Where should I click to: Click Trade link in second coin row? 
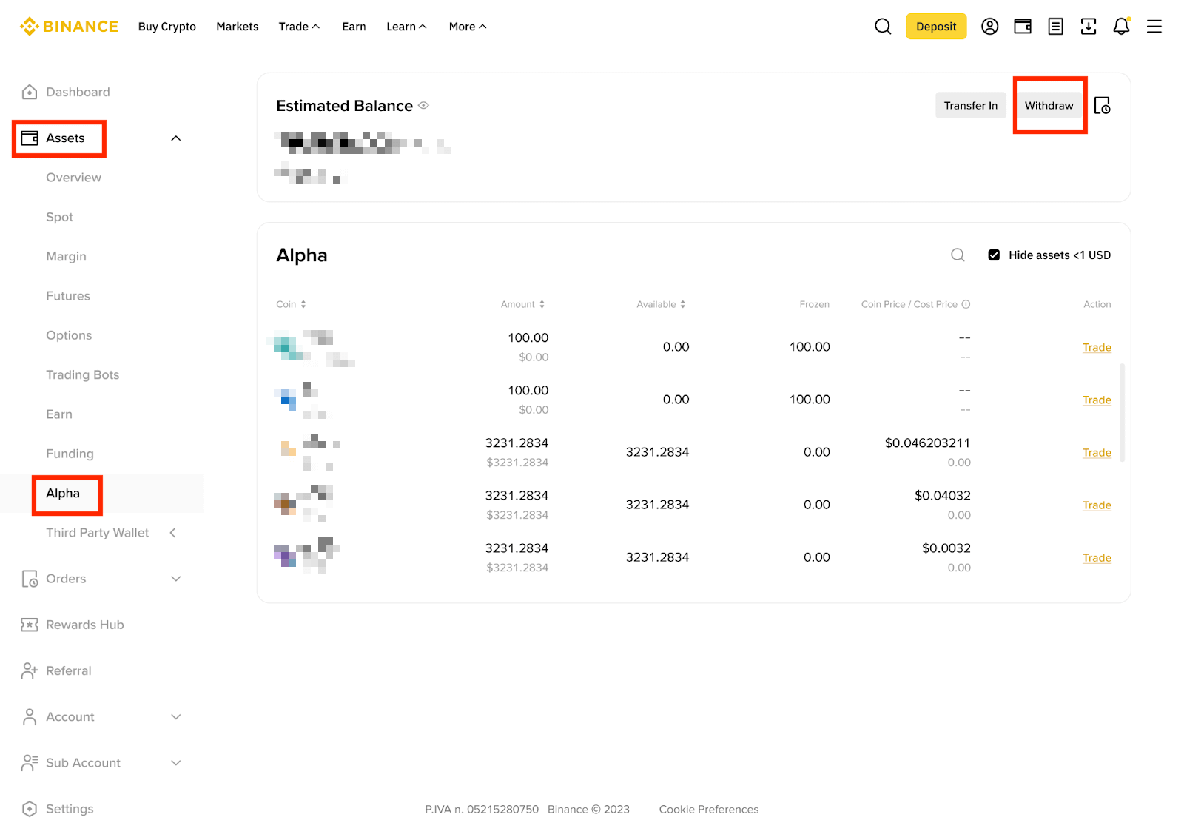coord(1097,400)
